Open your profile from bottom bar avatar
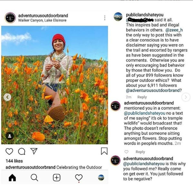193x194 pixels. coord(101,178)
